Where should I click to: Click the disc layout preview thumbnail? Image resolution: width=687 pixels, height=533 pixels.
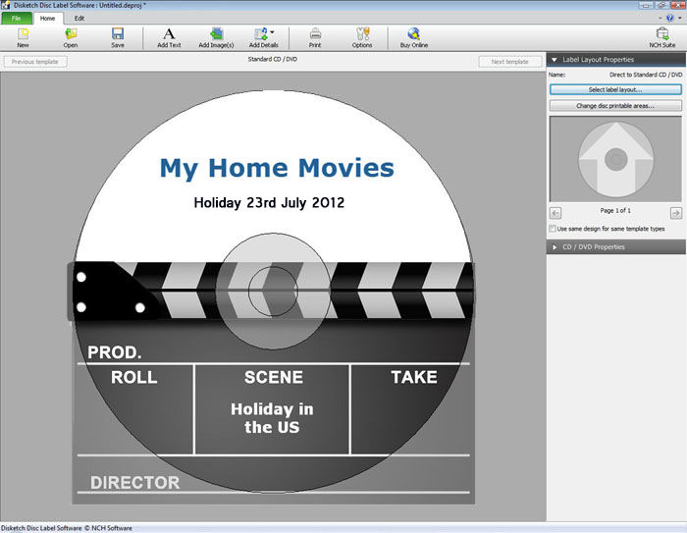[x=615, y=158]
